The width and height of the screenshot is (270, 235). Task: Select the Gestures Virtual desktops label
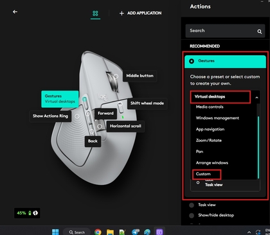pyautogui.click(x=60, y=99)
